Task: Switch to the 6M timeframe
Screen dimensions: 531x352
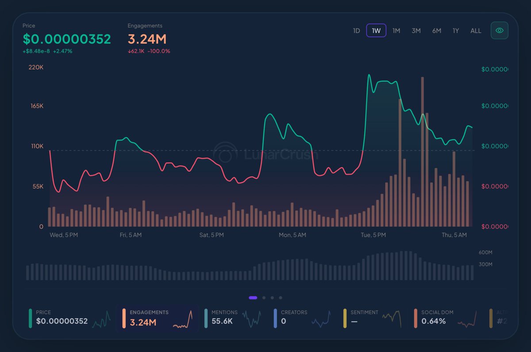Action: click(436, 31)
